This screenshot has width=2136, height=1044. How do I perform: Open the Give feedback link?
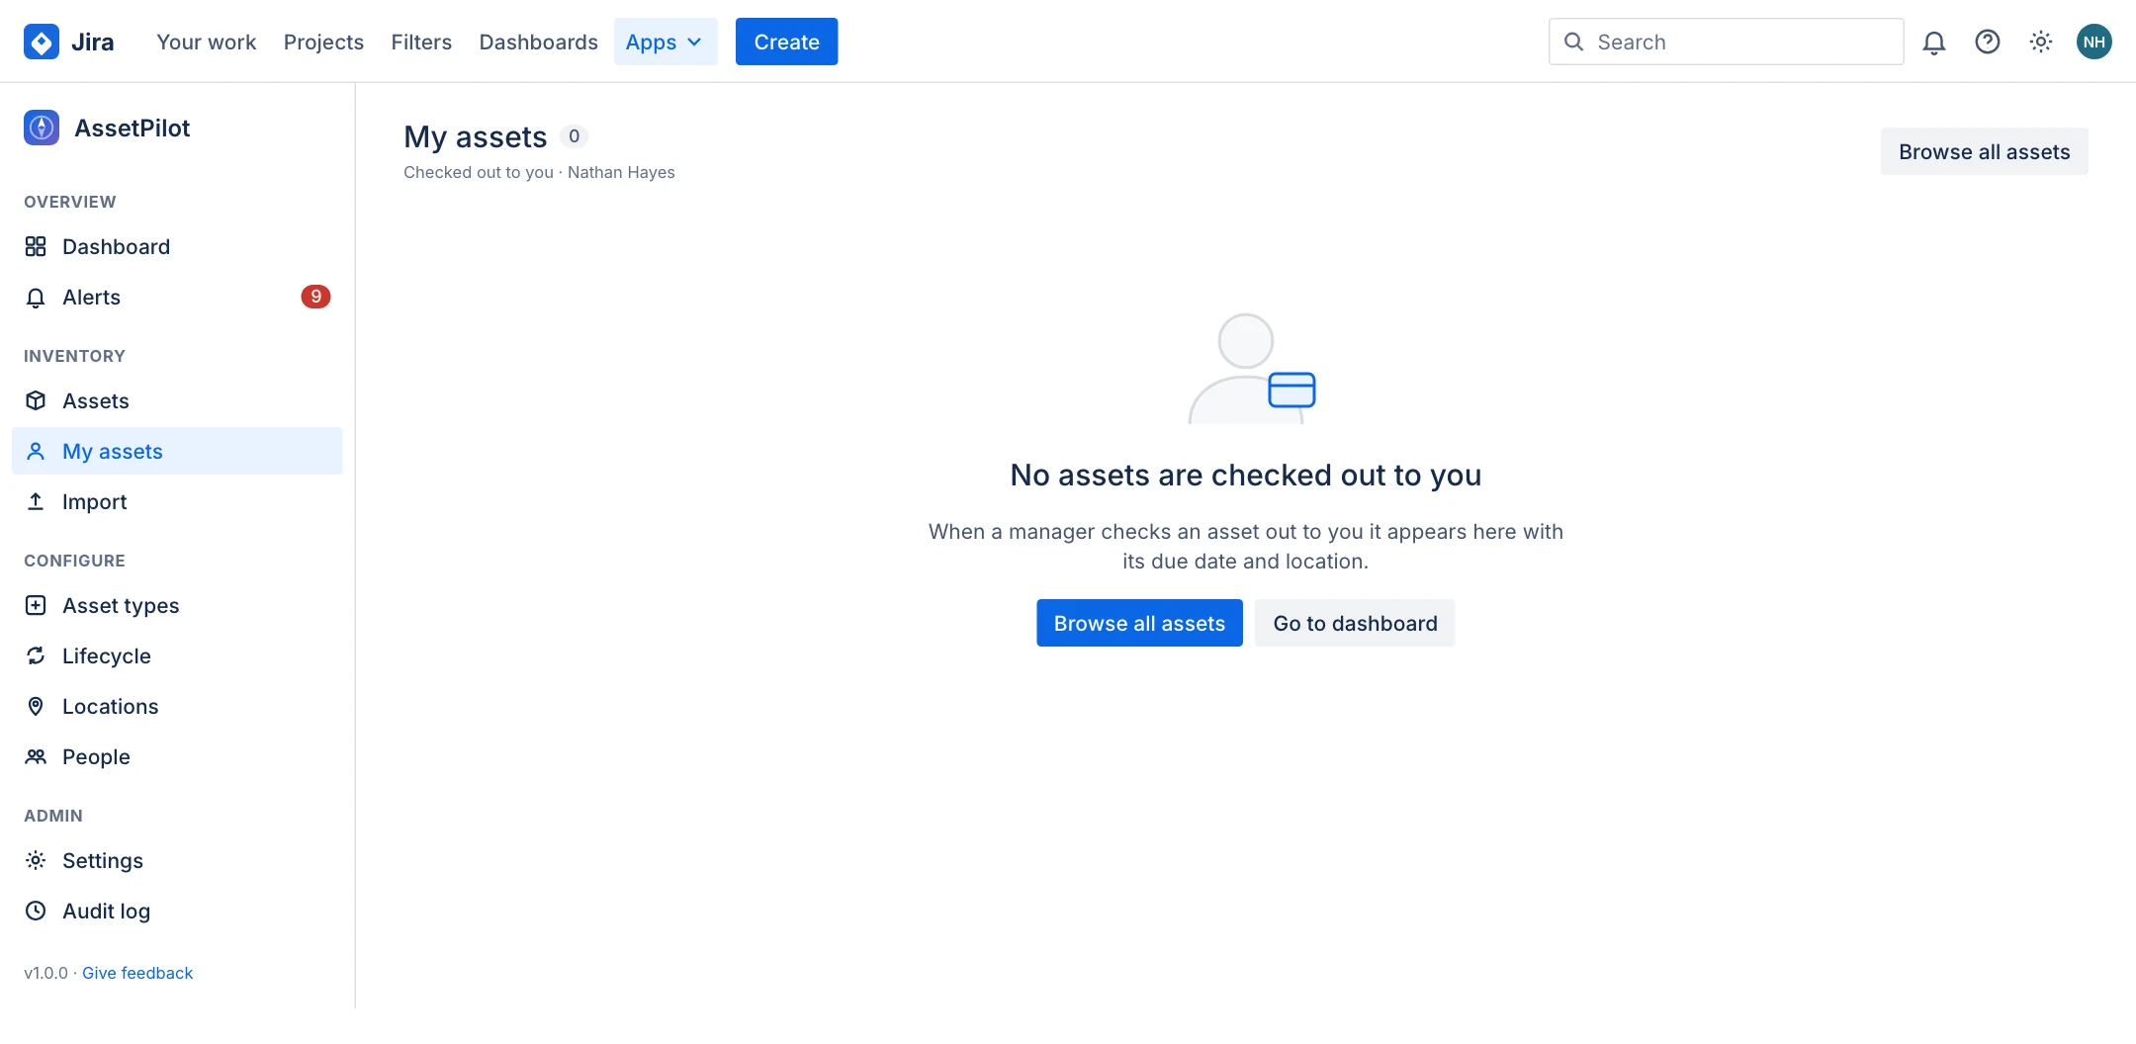[137, 973]
